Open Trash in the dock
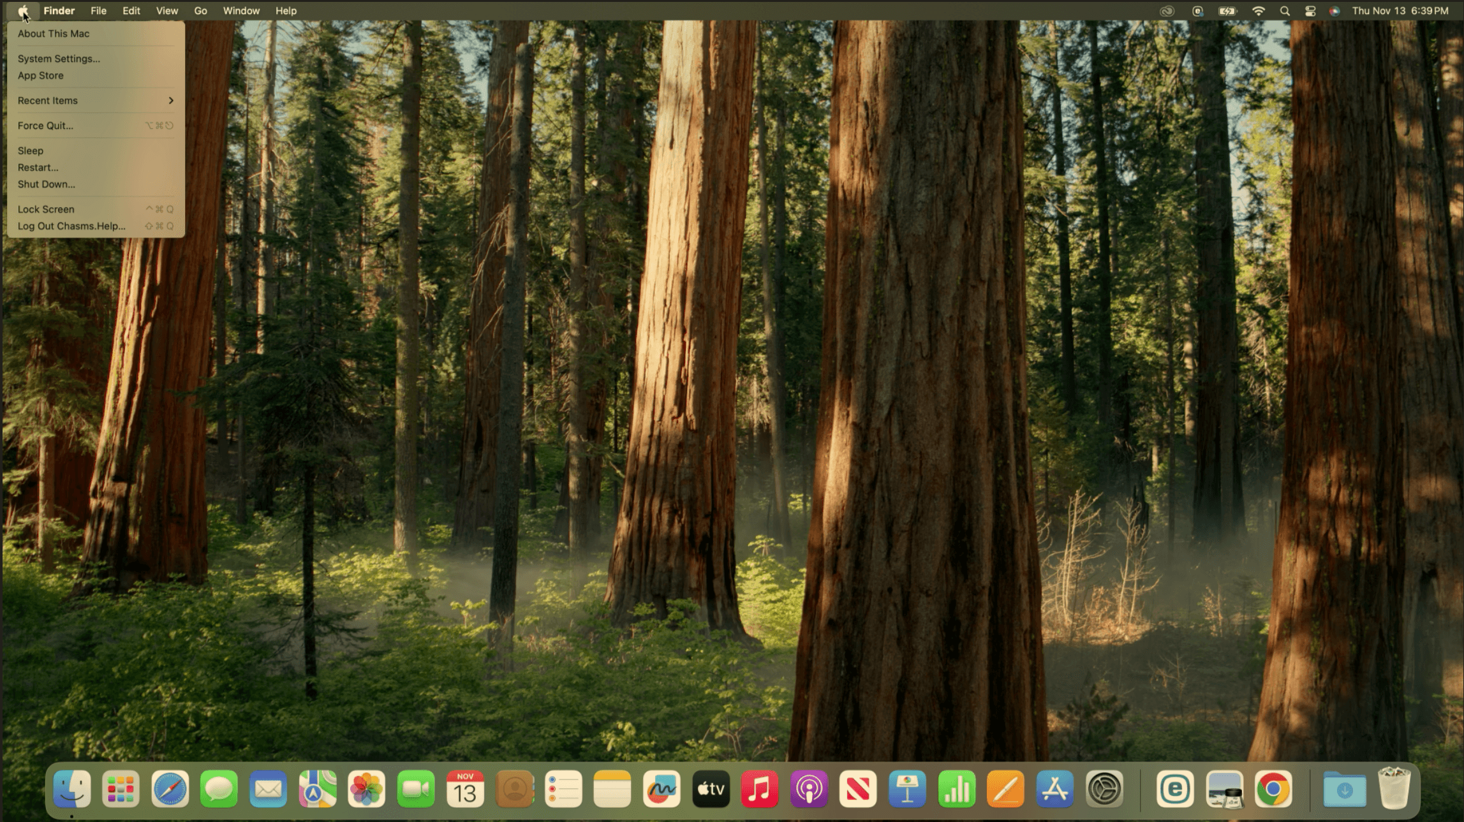1464x822 pixels. point(1393,789)
